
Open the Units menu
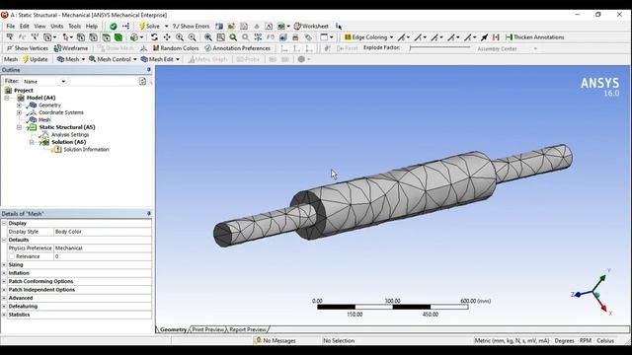pyautogui.click(x=56, y=27)
